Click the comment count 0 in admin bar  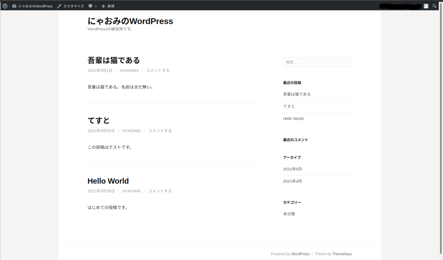[96, 7]
